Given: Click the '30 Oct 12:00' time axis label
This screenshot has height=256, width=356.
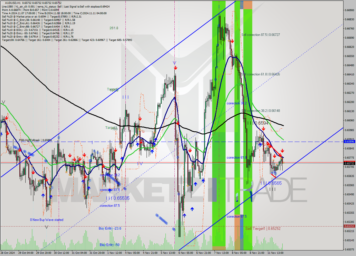Looking at the screenshot, I should [61, 253].
